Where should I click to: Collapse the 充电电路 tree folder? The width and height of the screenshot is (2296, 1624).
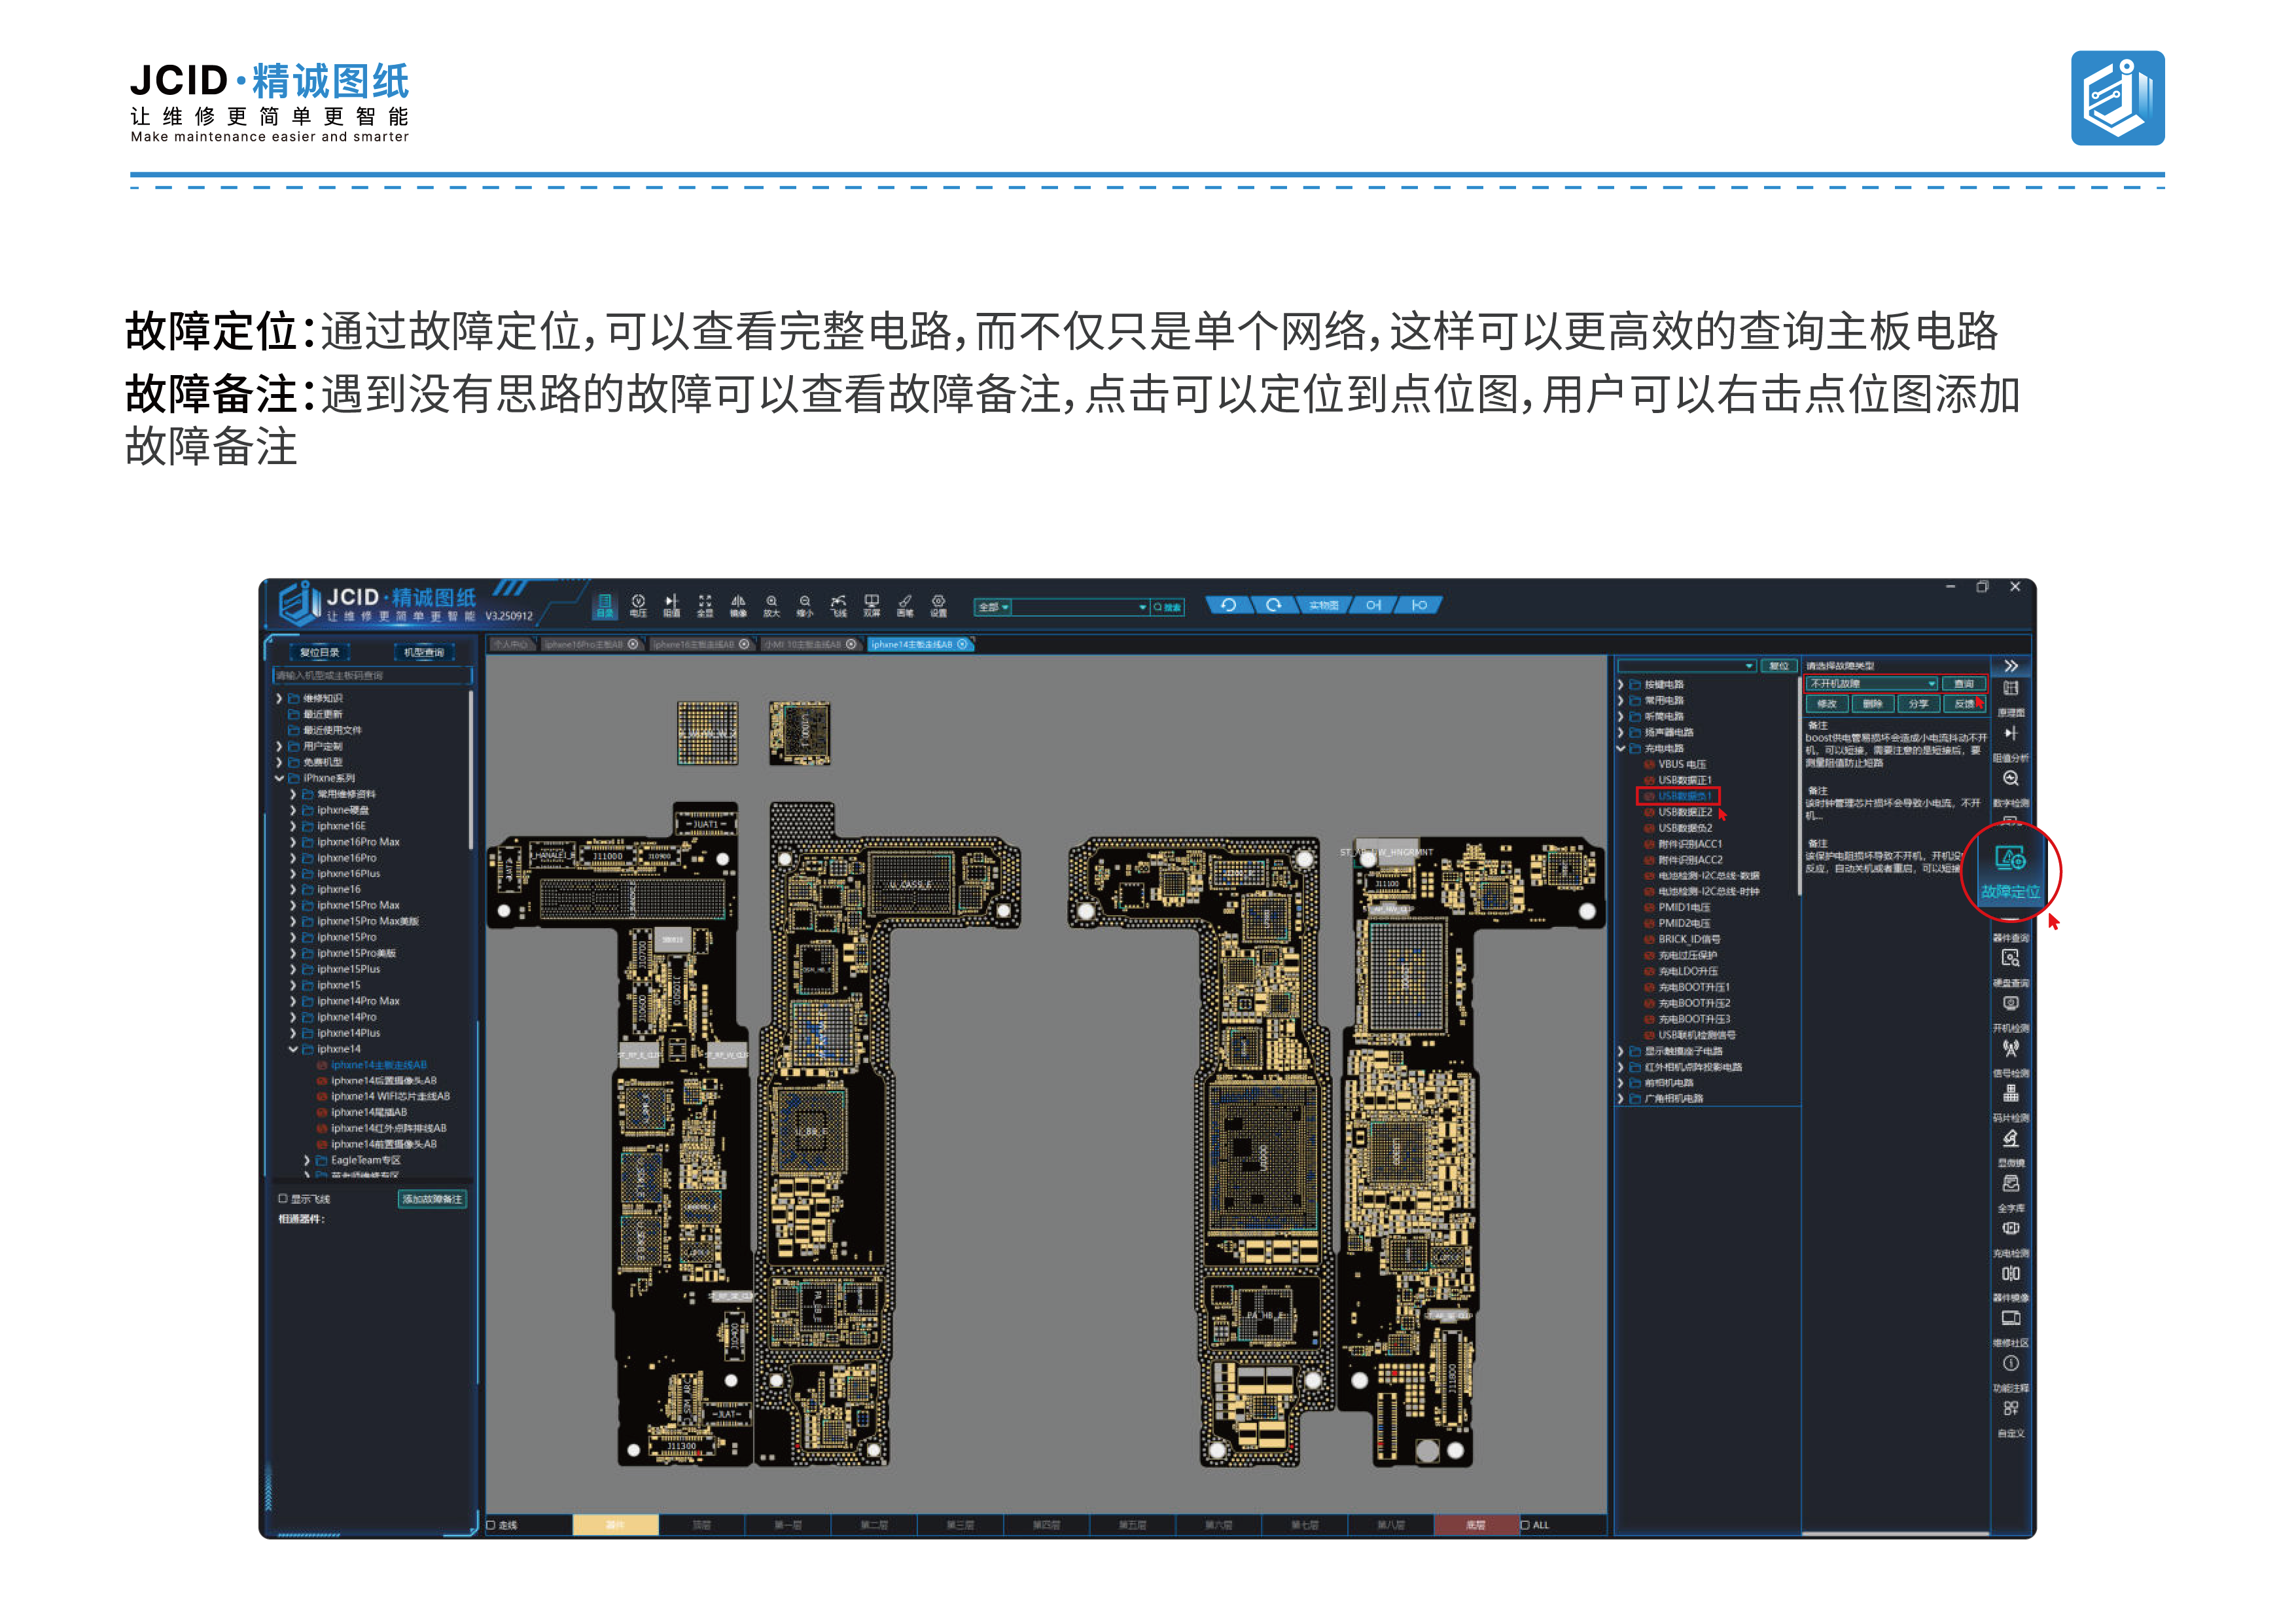pos(1621,748)
